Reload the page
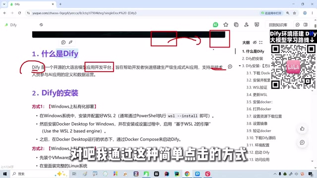The image size is (317, 178). click(19, 13)
